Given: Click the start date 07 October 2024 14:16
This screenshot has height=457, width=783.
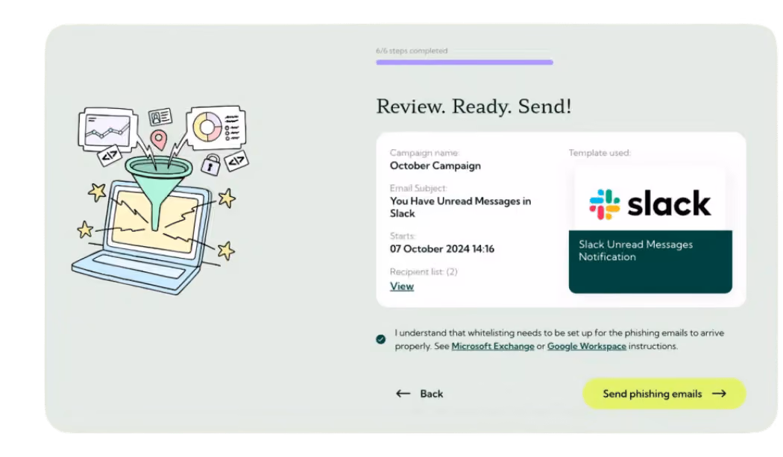Looking at the screenshot, I should [442, 249].
